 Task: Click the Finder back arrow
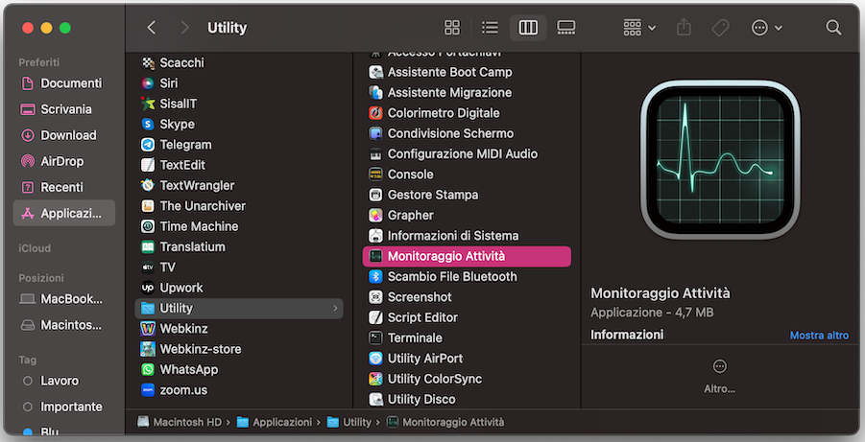click(x=152, y=28)
